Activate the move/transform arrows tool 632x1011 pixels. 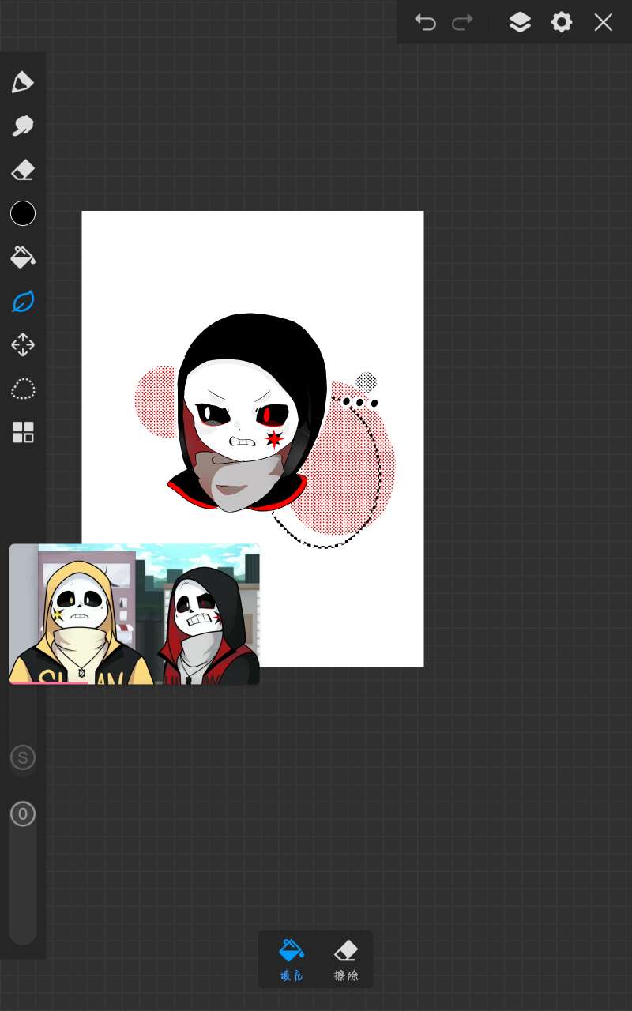(x=23, y=345)
